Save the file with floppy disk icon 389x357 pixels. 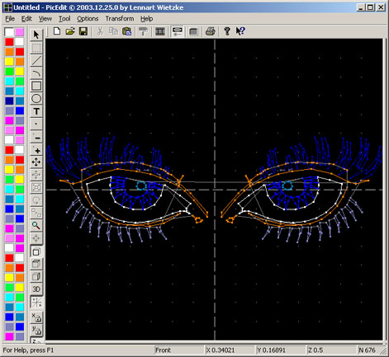tap(83, 31)
